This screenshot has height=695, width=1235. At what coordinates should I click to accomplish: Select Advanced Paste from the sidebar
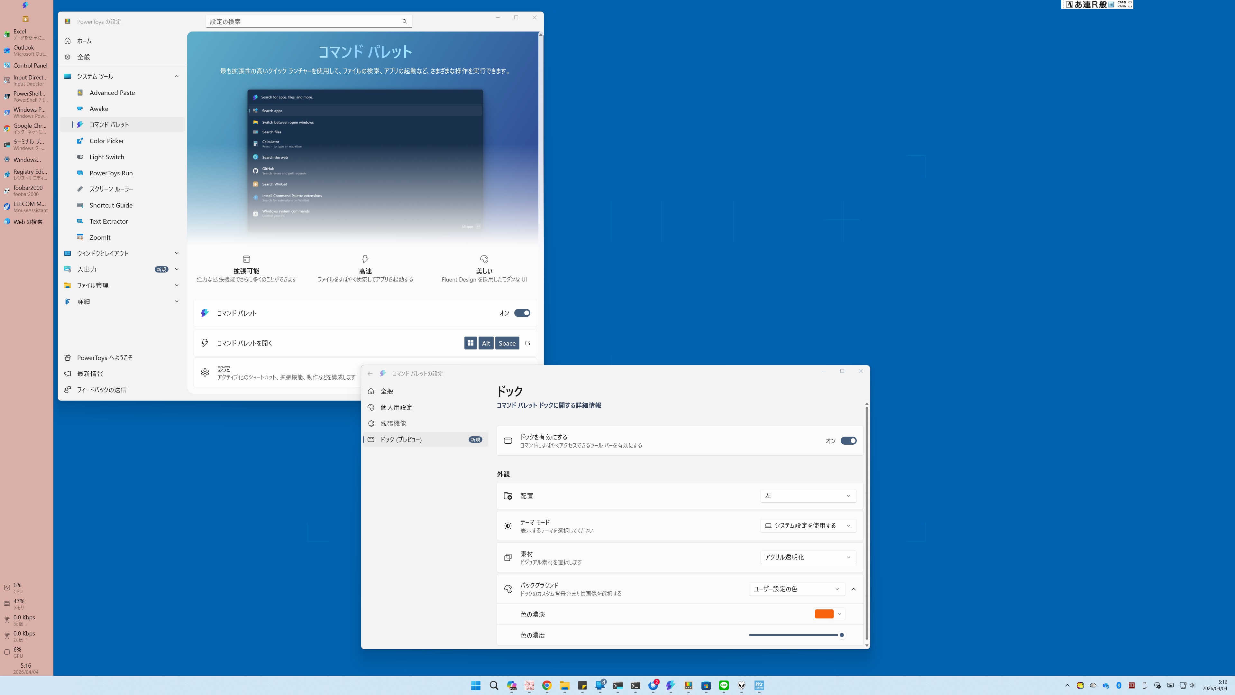[112, 93]
